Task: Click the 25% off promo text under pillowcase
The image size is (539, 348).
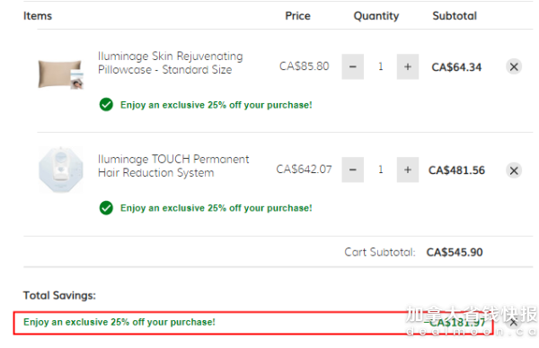Action: tap(216, 105)
